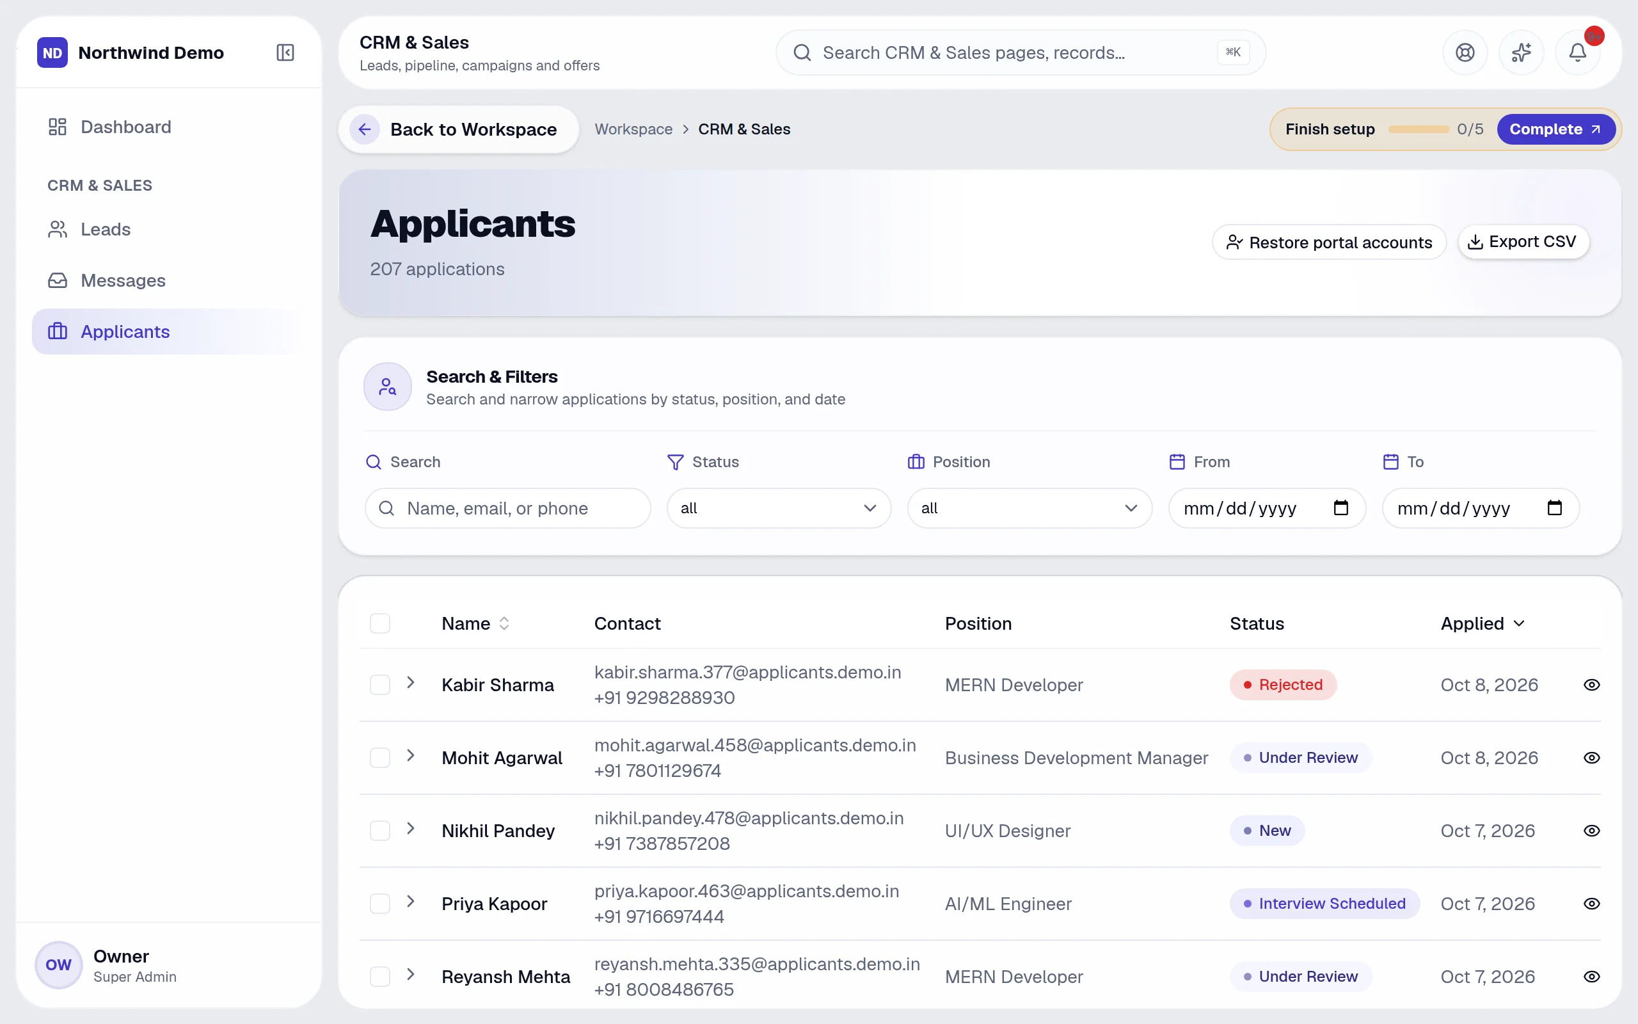This screenshot has width=1638, height=1024.
Task: Click the OW owner avatar
Action: (x=59, y=964)
